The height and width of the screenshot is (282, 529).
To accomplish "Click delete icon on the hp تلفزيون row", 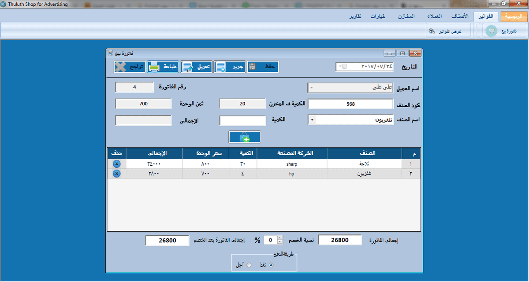I will pos(116,173).
